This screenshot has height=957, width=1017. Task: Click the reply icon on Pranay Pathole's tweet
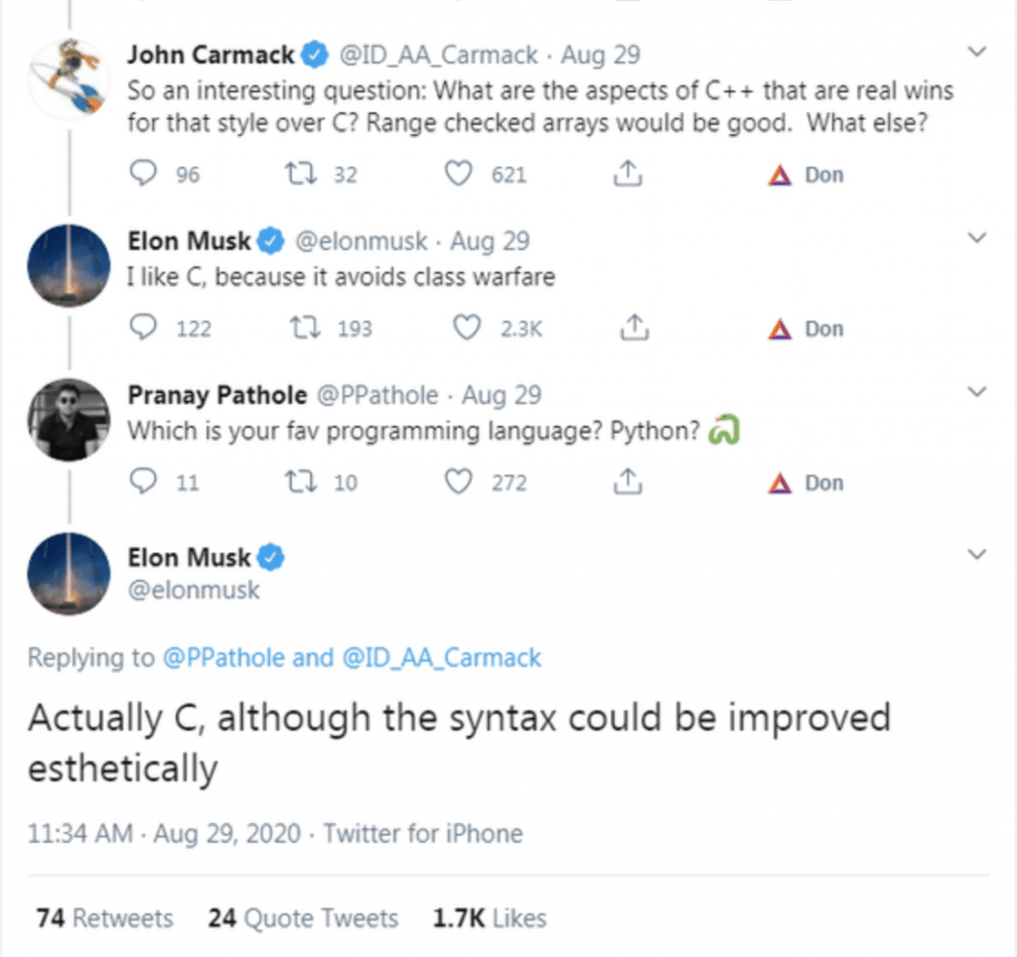click(x=142, y=481)
